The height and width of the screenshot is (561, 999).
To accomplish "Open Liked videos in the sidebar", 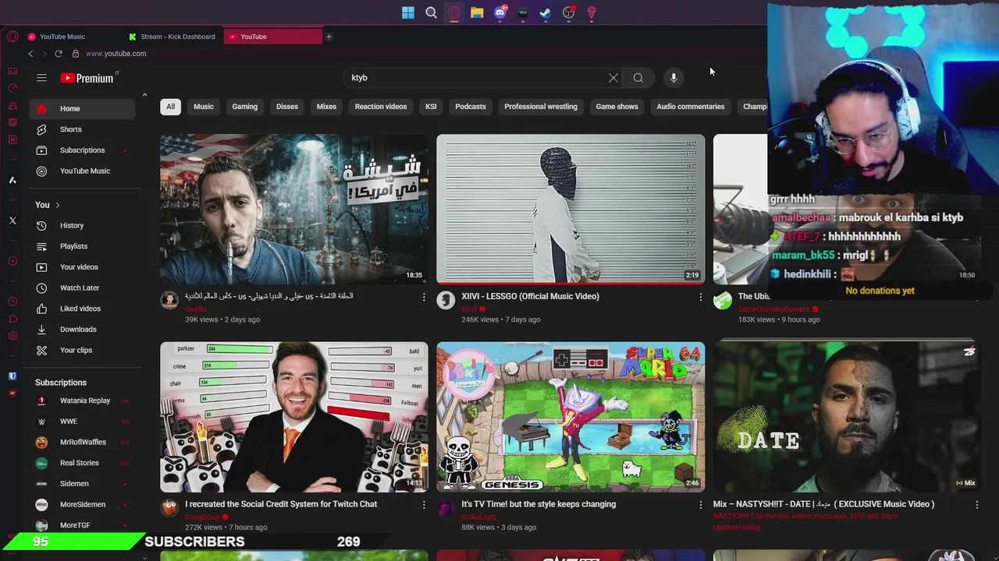I will [x=82, y=309].
